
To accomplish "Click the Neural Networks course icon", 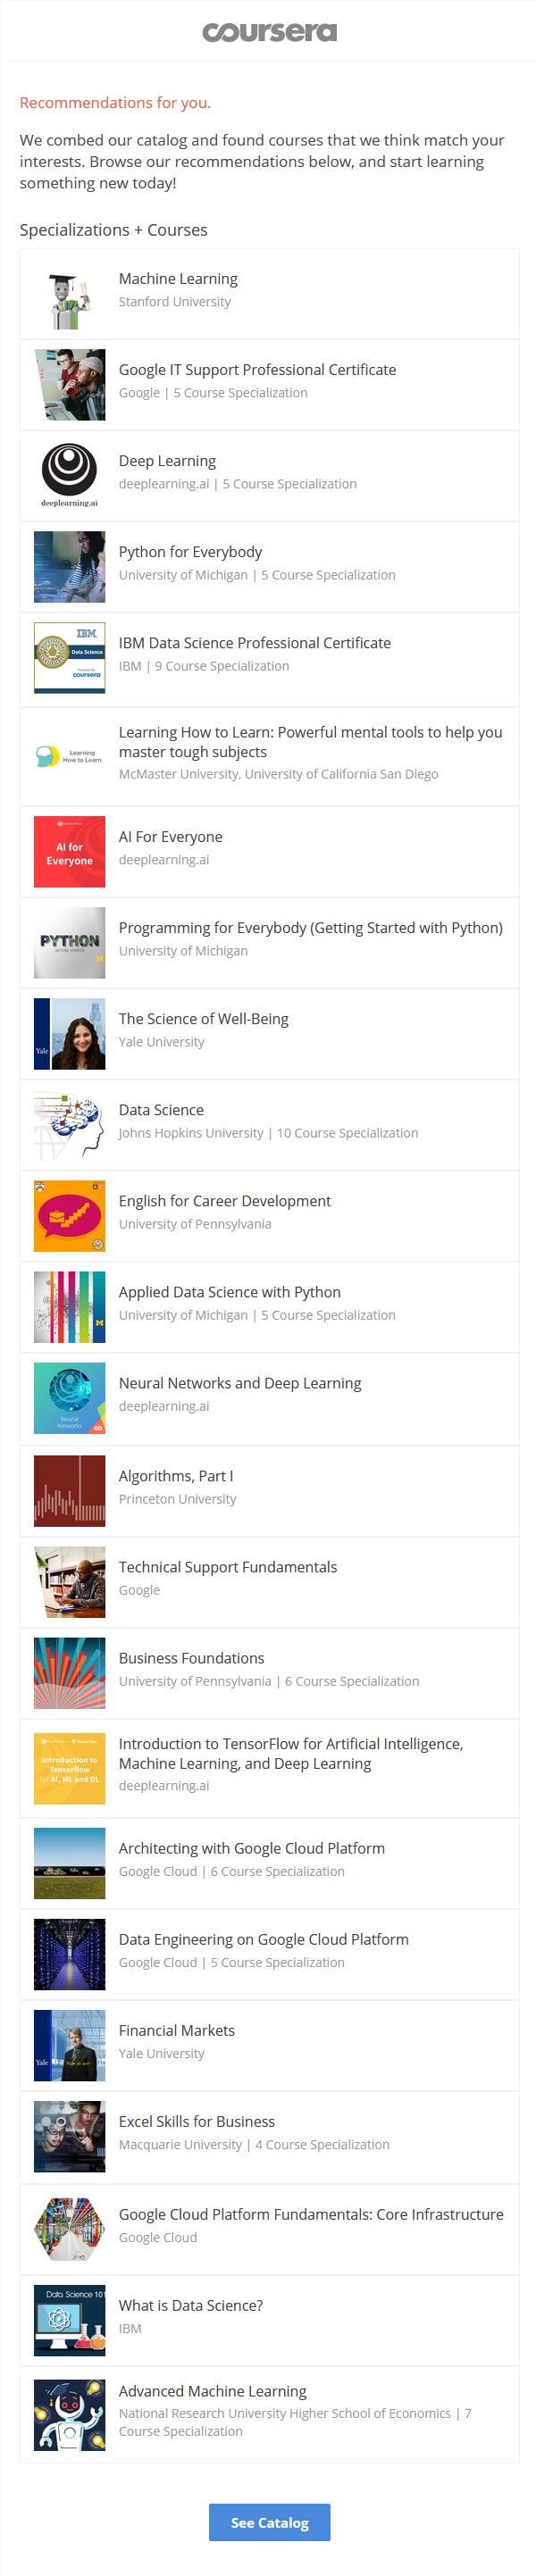I will 69,1399.
